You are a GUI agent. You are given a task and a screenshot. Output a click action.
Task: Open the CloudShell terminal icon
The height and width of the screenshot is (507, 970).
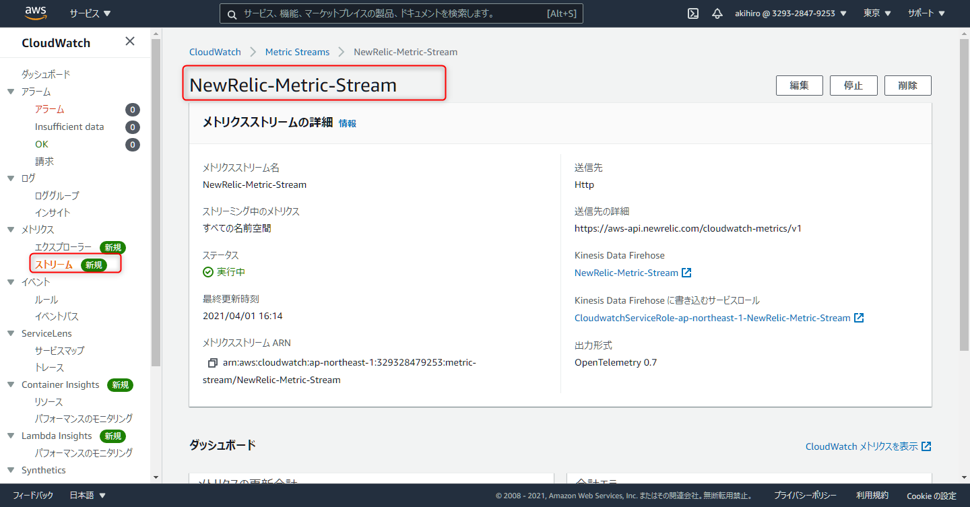693,13
